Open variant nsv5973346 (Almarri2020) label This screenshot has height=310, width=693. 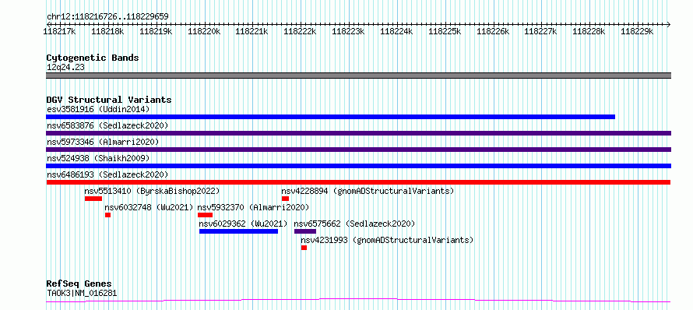103,142
